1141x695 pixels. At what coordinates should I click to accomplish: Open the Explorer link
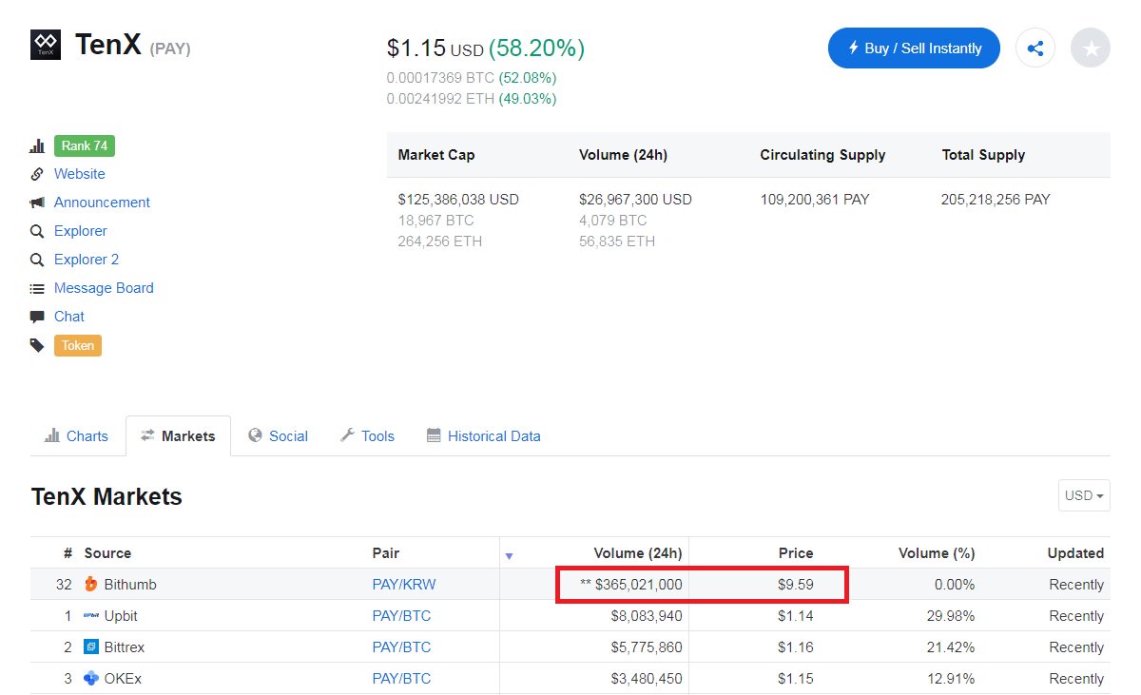(81, 231)
